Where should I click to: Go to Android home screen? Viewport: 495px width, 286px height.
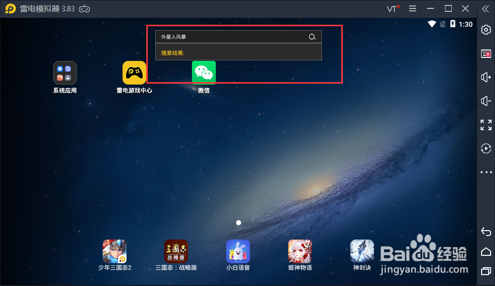pyautogui.click(x=486, y=252)
